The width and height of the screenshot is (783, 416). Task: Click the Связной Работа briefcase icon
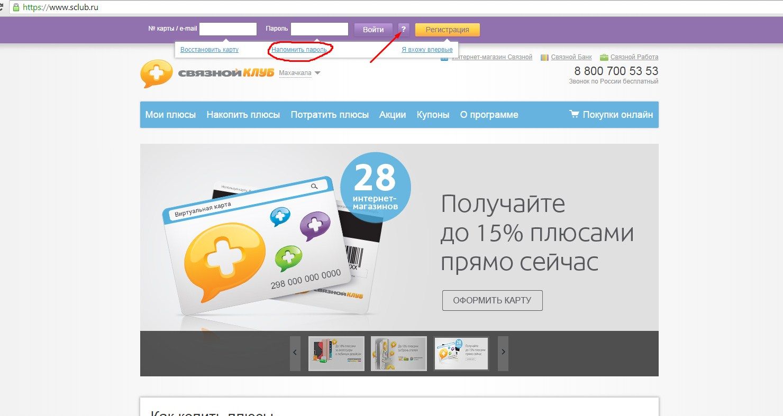(604, 57)
